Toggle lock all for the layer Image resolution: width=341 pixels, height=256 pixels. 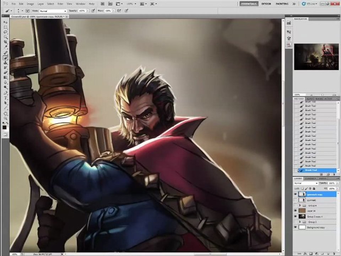point(314,188)
